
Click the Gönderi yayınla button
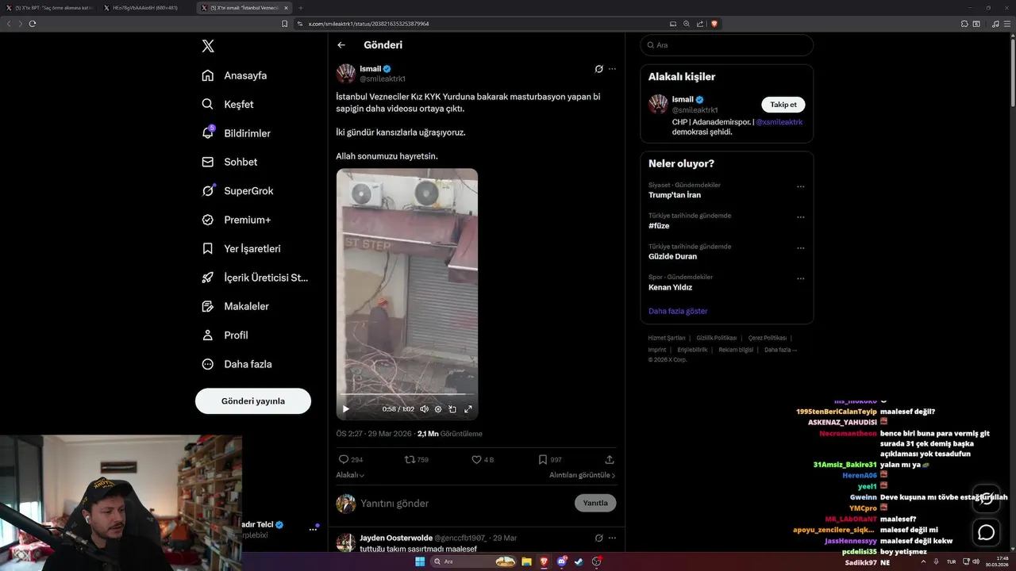tap(253, 401)
